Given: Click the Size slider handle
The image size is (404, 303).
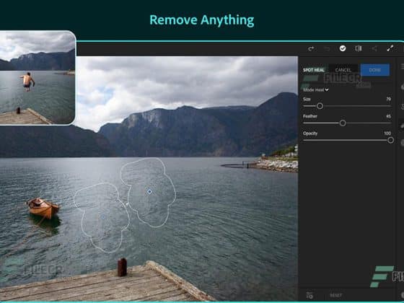Looking at the screenshot, I should point(320,106).
